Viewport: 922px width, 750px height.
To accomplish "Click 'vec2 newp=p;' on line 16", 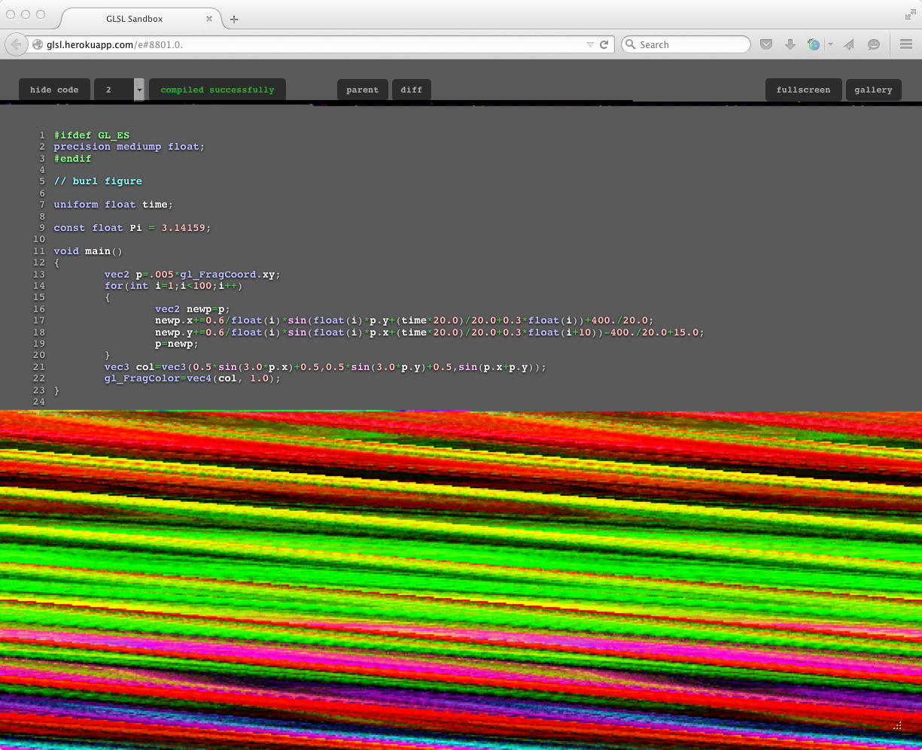I will (193, 308).
